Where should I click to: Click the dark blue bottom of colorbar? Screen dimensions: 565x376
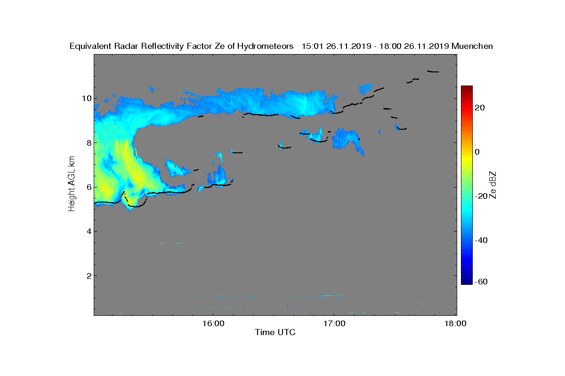[x=467, y=282]
